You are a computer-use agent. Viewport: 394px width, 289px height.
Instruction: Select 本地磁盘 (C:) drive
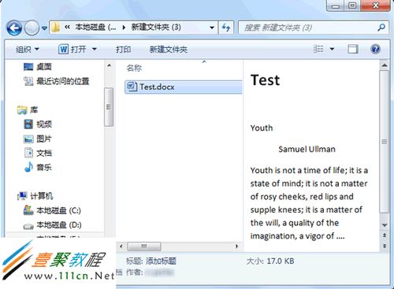point(52,210)
